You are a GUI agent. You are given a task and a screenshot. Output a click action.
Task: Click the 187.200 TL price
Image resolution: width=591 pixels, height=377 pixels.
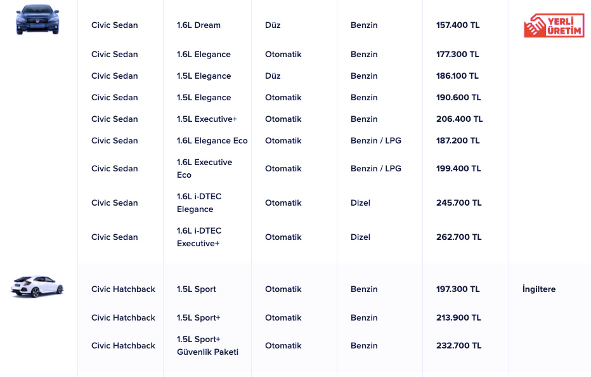(458, 141)
